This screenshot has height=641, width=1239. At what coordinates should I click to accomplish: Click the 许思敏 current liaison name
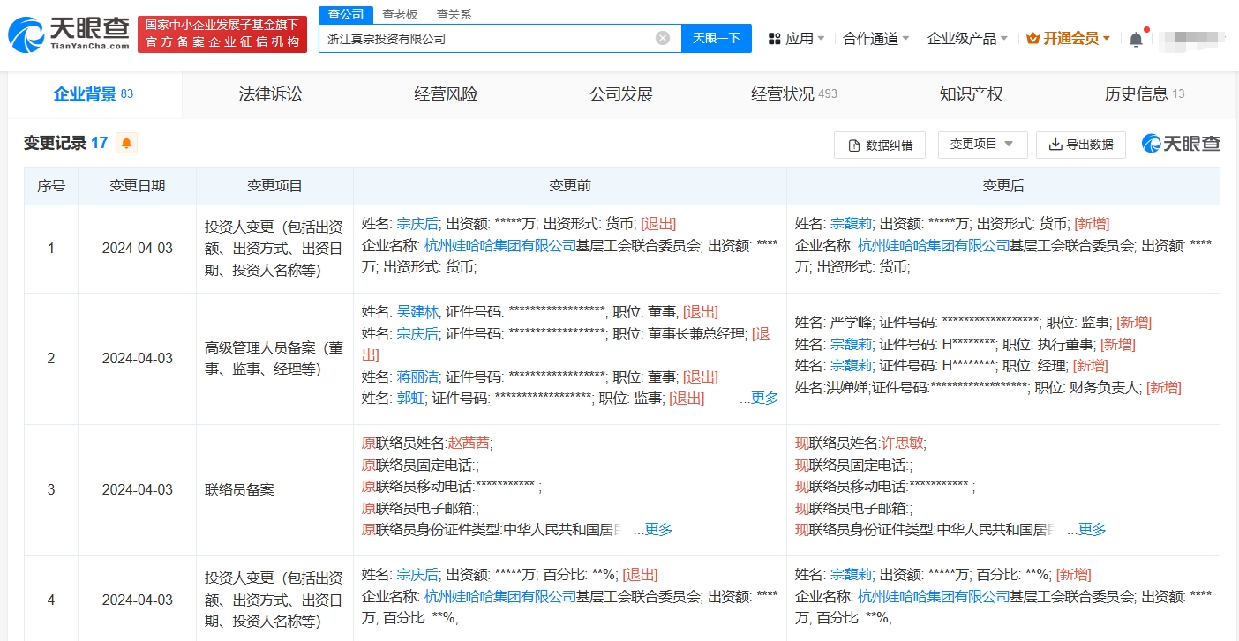click(903, 443)
